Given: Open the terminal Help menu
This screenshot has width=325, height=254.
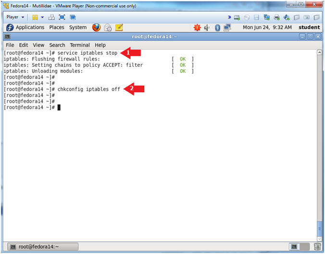Looking at the screenshot, I should click(100, 45).
